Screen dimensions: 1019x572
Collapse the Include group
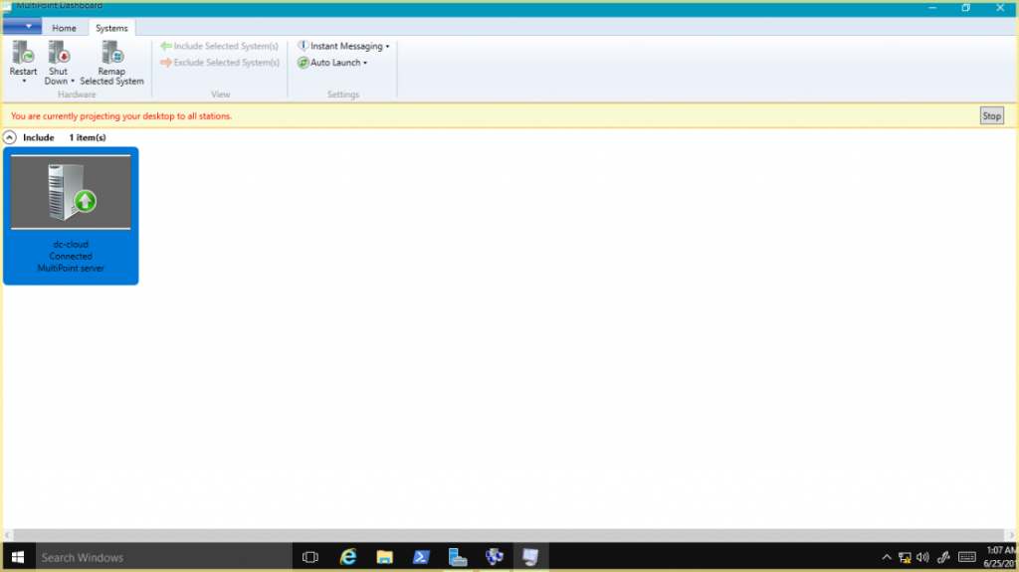(9, 137)
